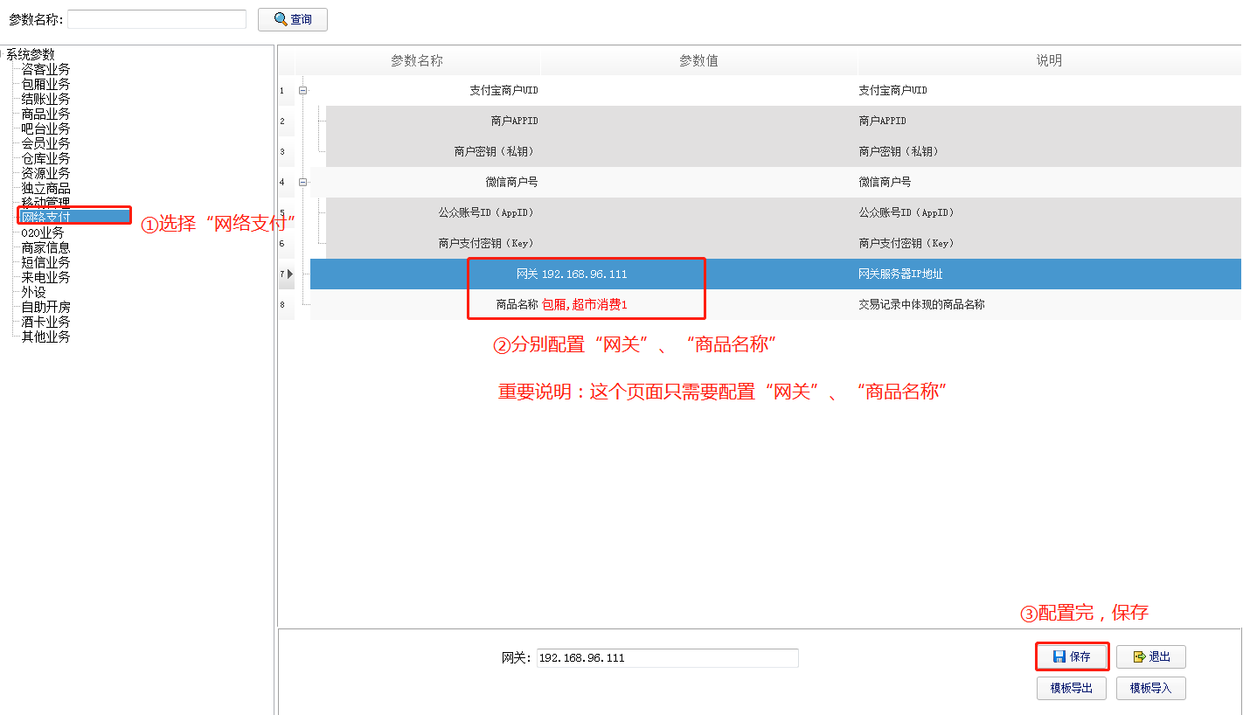Open 移动管理 category
The height and width of the screenshot is (715, 1243).
pos(46,202)
